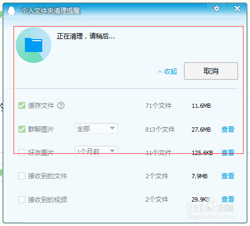
Task: Open the settings gear in title bar
Action: (x=216, y=9)
